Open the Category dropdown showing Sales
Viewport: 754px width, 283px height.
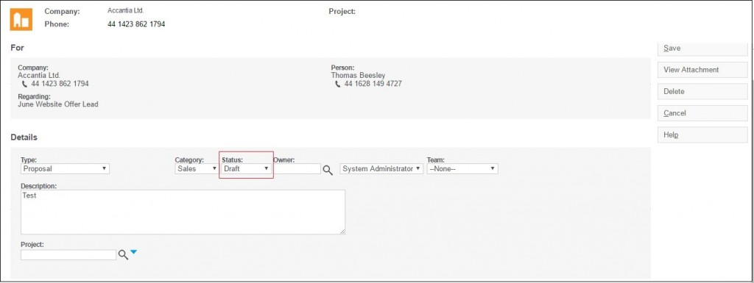coord(197,169)
